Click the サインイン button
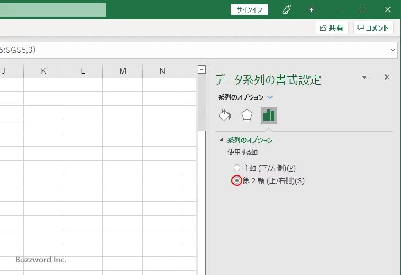Image resolution: width=401 pixels, height=275 pixels. tap(250, 10)
